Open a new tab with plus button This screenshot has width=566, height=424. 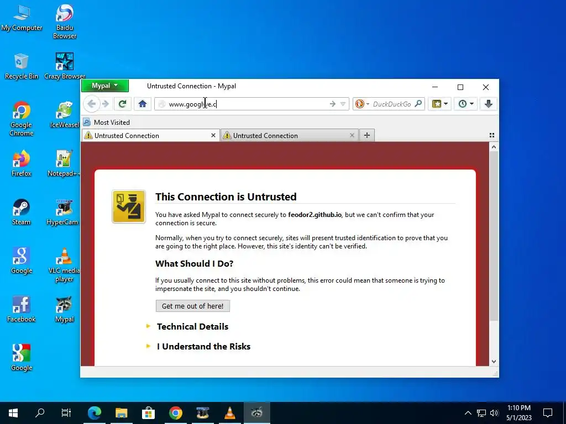click(367, 135)
